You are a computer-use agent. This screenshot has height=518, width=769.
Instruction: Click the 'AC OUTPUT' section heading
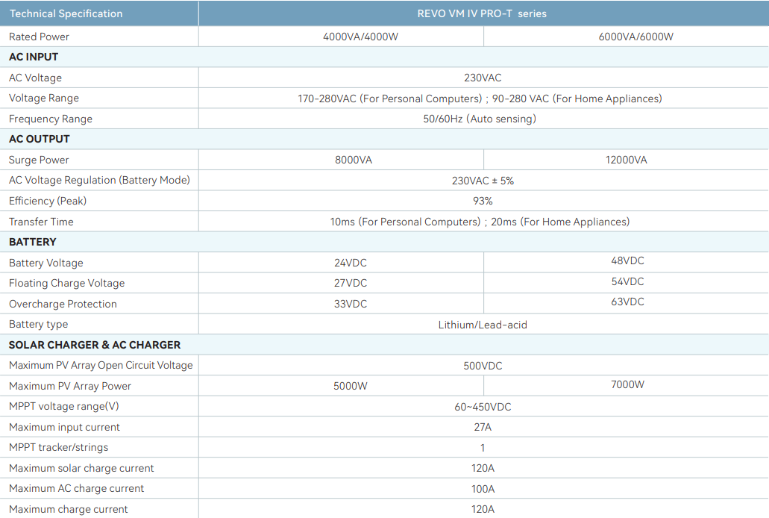click(40, 139)
